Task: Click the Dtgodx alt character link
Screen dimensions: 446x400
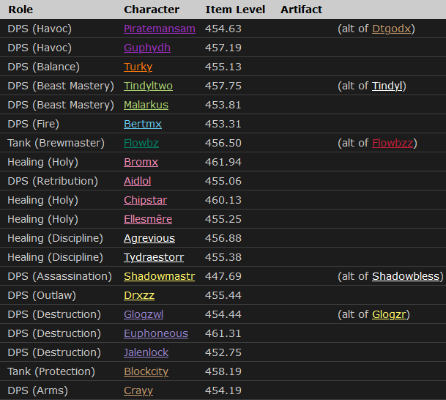Action: [x=393, y=29]
